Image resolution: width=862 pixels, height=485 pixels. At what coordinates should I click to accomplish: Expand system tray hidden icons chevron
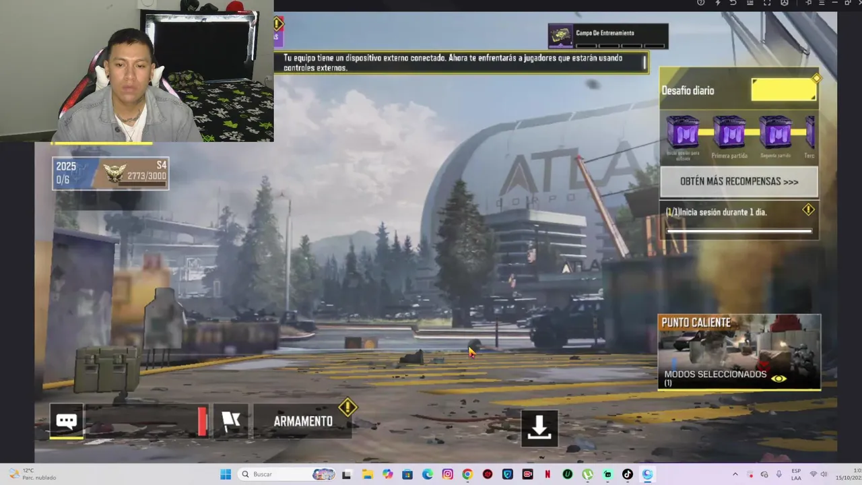(735, 474)
